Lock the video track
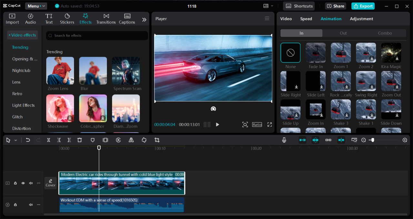The image size is (413, 219). (x=15, y=183)
